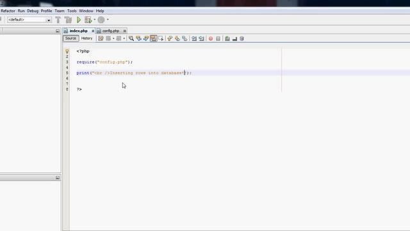Switch to the config.php tab
The height and width of the screenshot is (231, 410).
[110, 31]
